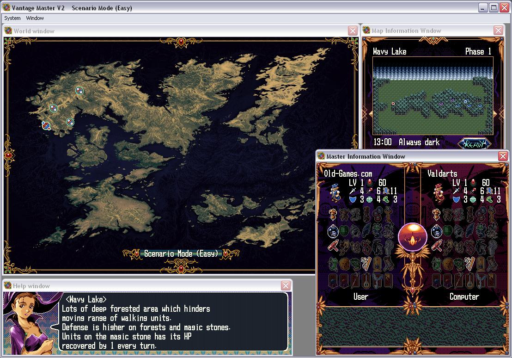
Task: Click the user's highlighted round flask unit icon
Action: pos(333,231)
